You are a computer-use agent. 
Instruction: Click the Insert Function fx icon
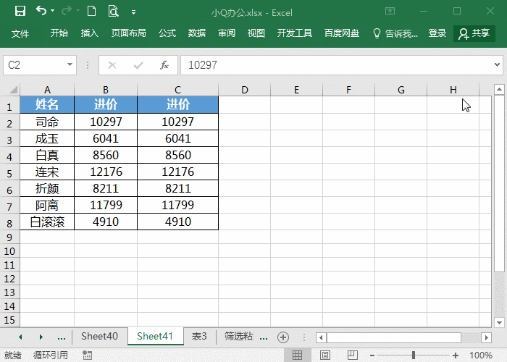coord(164,65)
